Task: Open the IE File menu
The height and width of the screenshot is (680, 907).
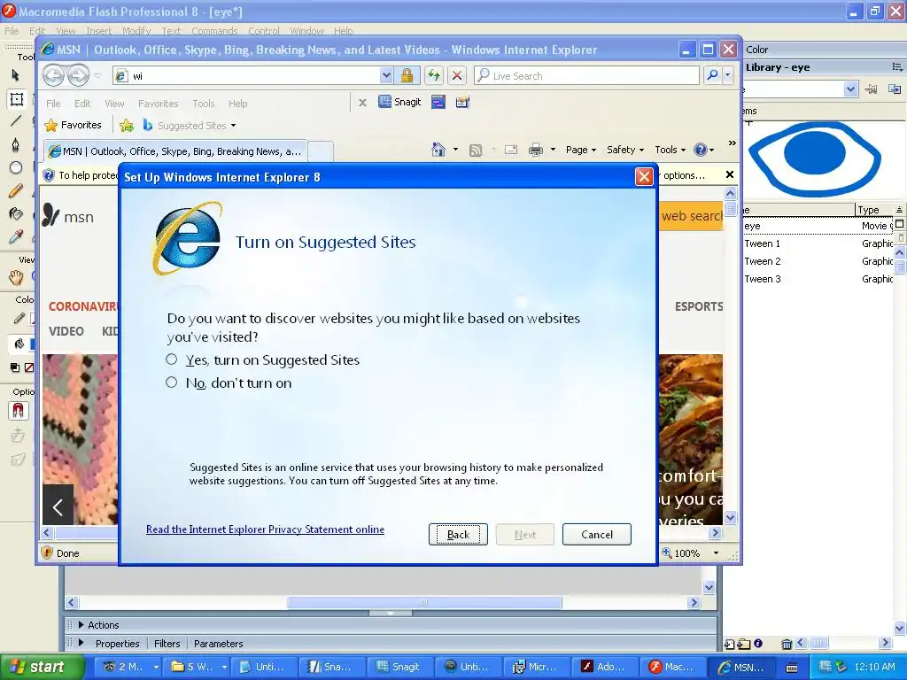Action: (53, 104)
